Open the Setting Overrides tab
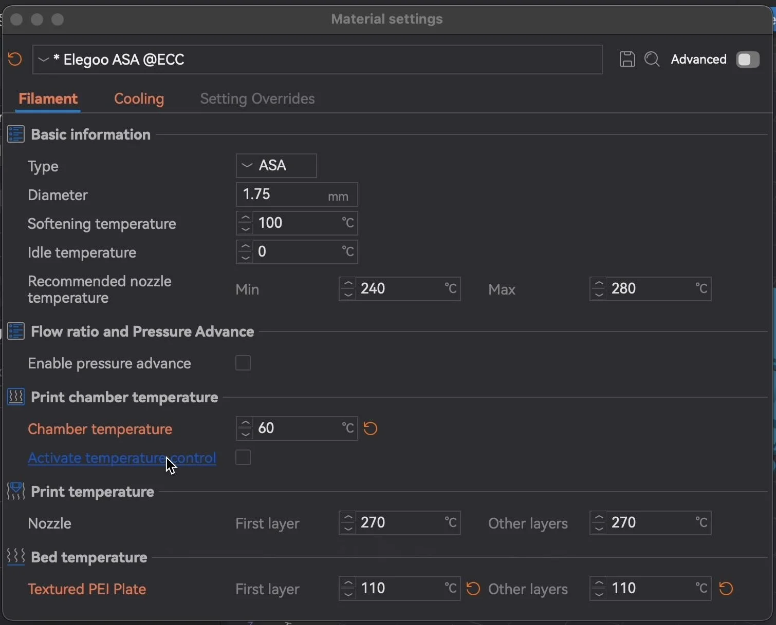This screenshot has width=776, height=625. coord(257,99)
